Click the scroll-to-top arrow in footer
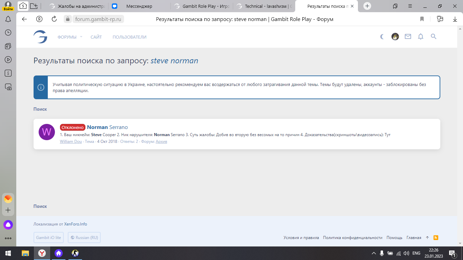 pyautogui.click(x=427, y=238)
